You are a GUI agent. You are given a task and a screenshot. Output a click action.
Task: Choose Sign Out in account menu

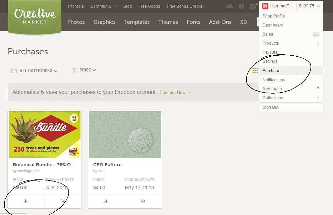click(x=270, y=107)
